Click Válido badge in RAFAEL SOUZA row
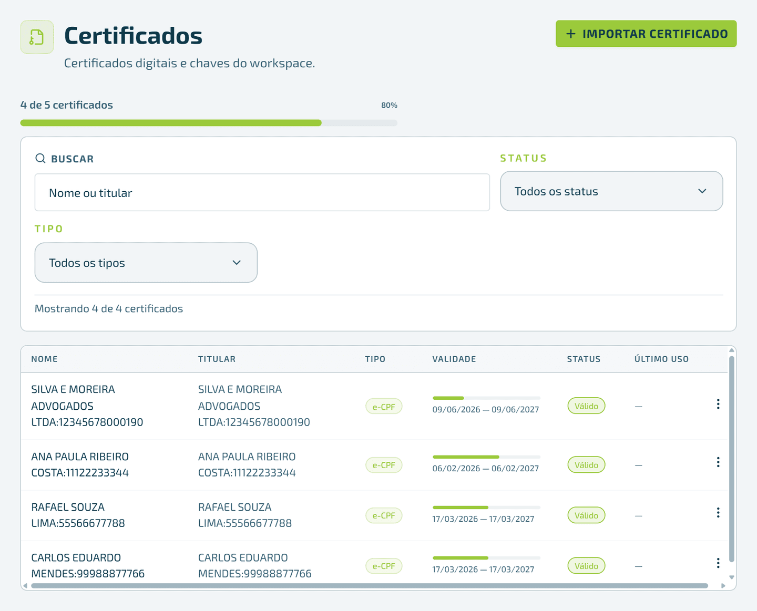Image resolution: width=757 pixels, height=611 pixels. click(586, 515)
